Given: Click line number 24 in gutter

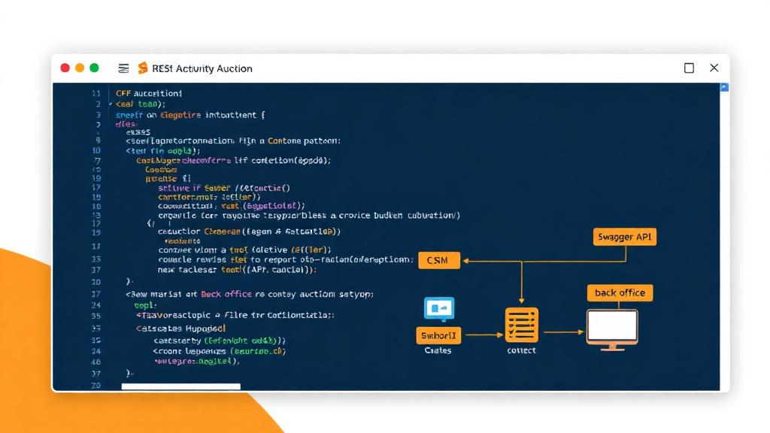Looking at the screenshot, I should pyautogui.click(x=95, y=304).
